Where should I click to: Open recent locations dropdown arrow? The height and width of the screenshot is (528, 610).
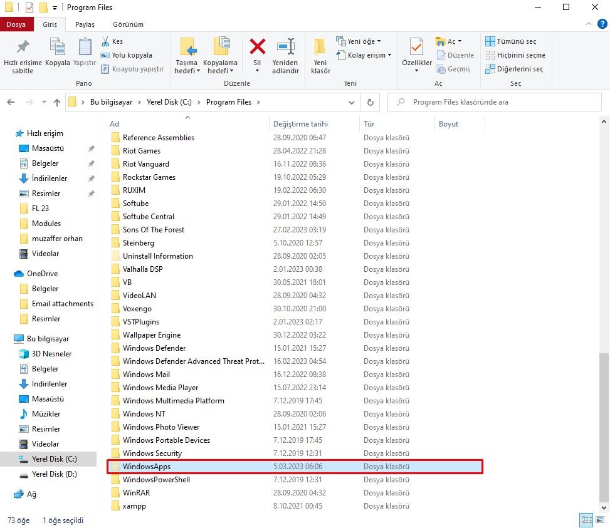point(44,102)
